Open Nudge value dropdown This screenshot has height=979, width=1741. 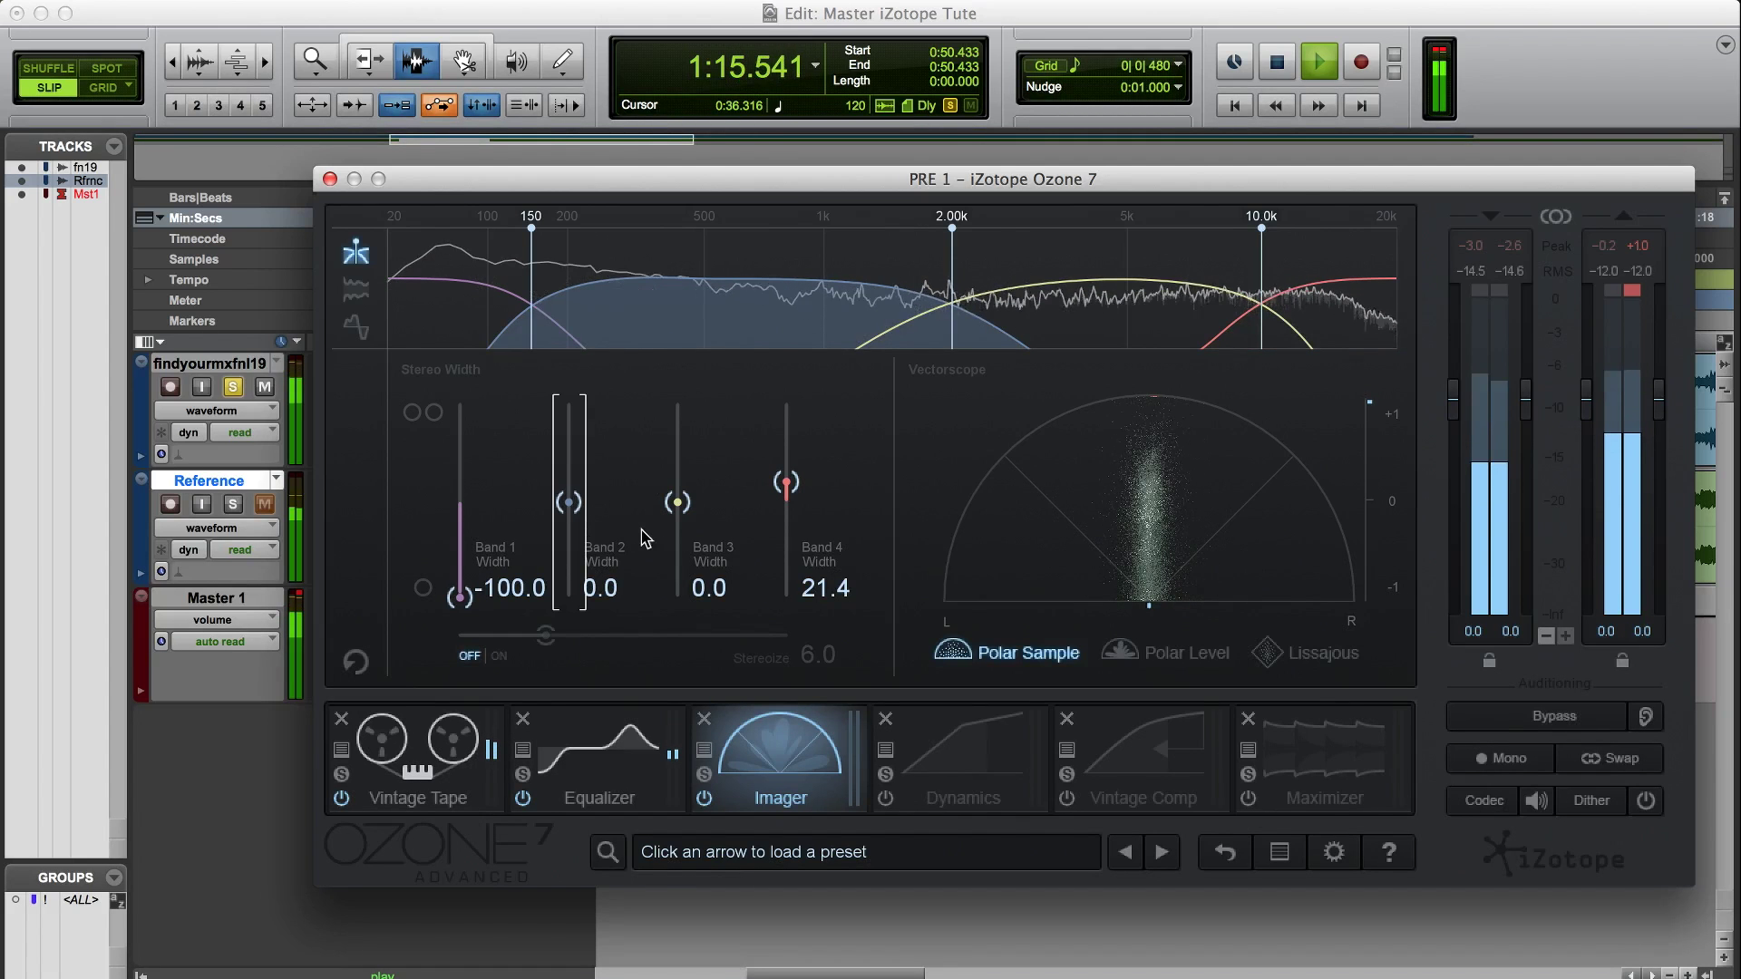coord(1178,87)
